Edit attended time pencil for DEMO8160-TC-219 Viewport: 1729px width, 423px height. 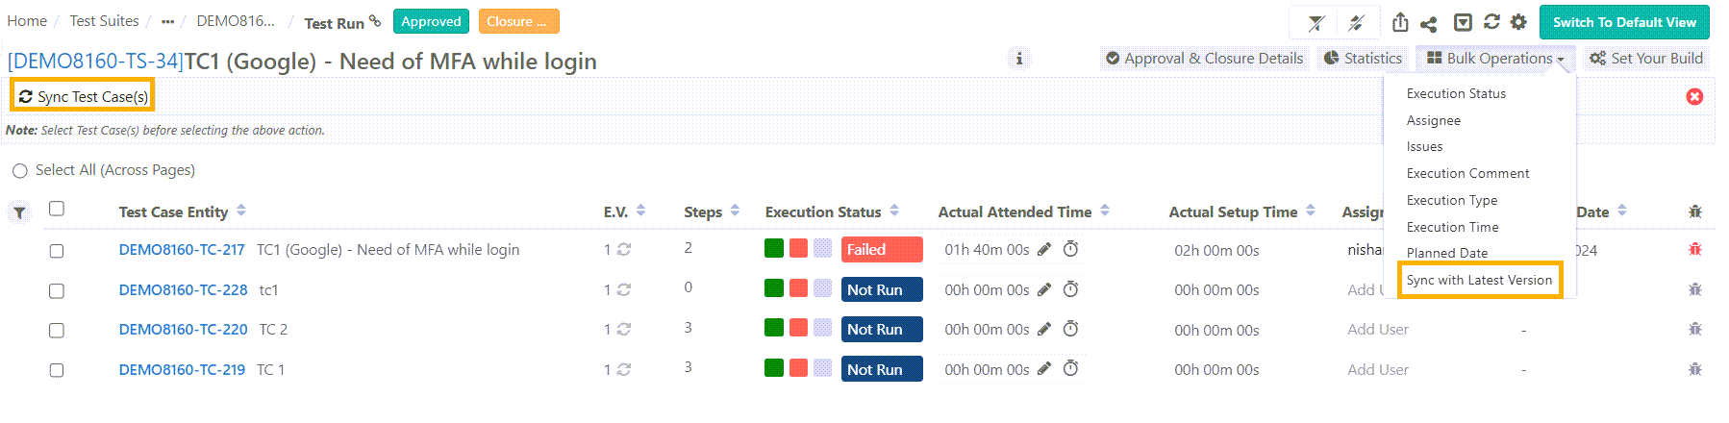click(x=1044, y=368)
